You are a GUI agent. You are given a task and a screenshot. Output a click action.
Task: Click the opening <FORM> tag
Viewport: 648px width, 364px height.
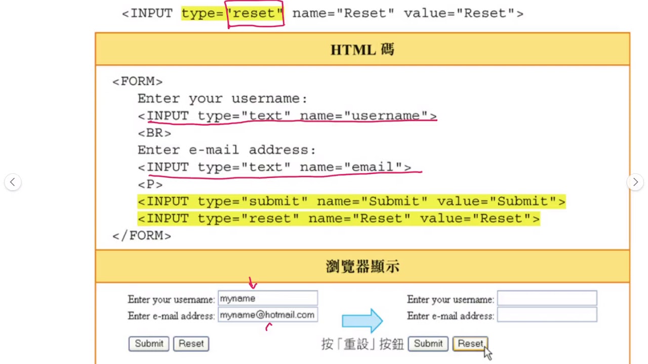[x=137, y=81]
